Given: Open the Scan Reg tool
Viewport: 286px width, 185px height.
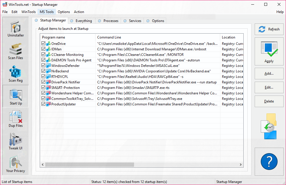Looking at the screenshot, I should pos(16,74).
